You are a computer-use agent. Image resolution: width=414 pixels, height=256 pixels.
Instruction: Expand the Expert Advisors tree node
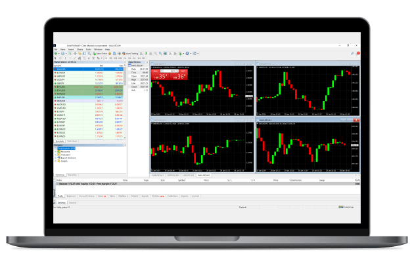coord(56,158)
